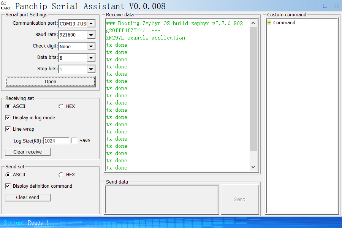Click inside the Send data text area
The width and height of the screenshot is (342, 228).
point(162,199)
